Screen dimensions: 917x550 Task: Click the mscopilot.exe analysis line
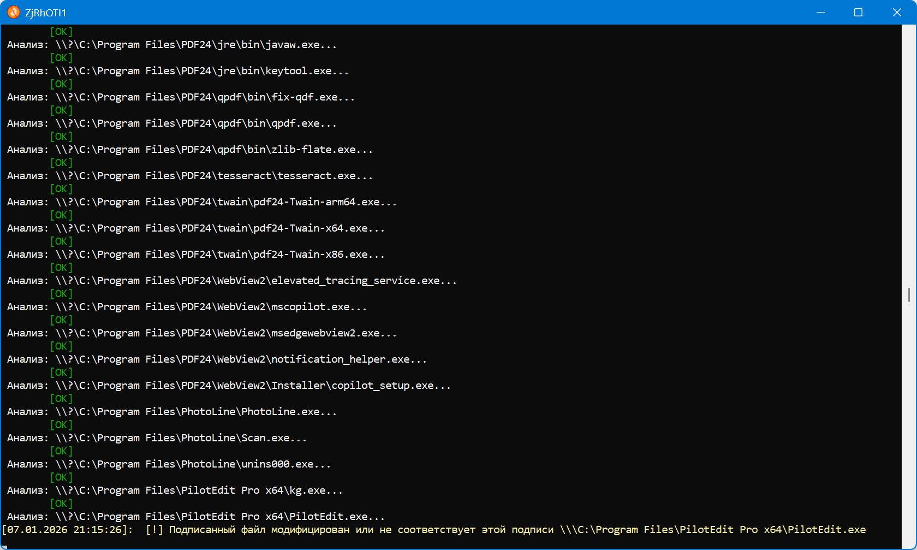coord(187,307)
